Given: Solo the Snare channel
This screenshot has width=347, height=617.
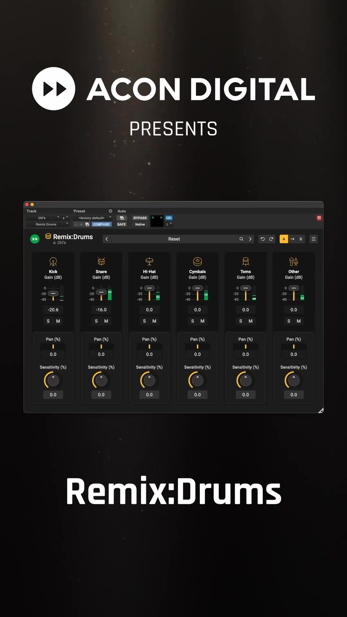Looking at the screenshot, I should pos(96,321).
